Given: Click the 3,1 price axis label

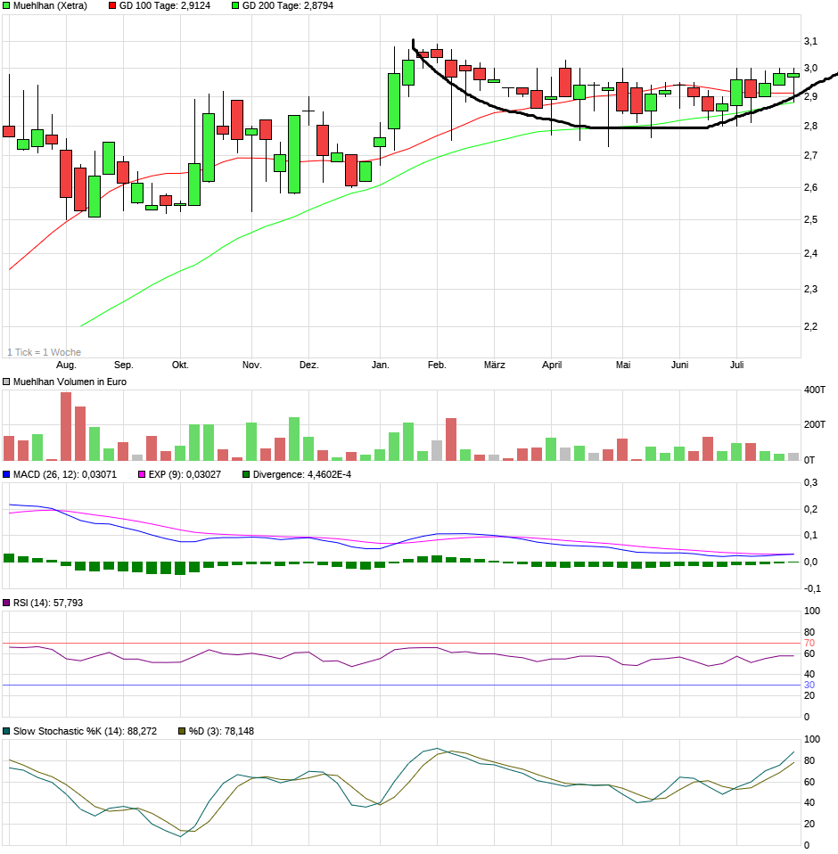Looking at the screenshot, I should [810, 42].
